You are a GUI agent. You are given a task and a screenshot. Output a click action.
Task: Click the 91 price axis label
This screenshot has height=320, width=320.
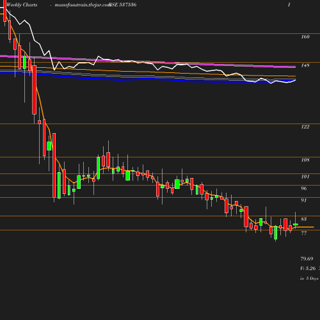(x=303, y=200)
